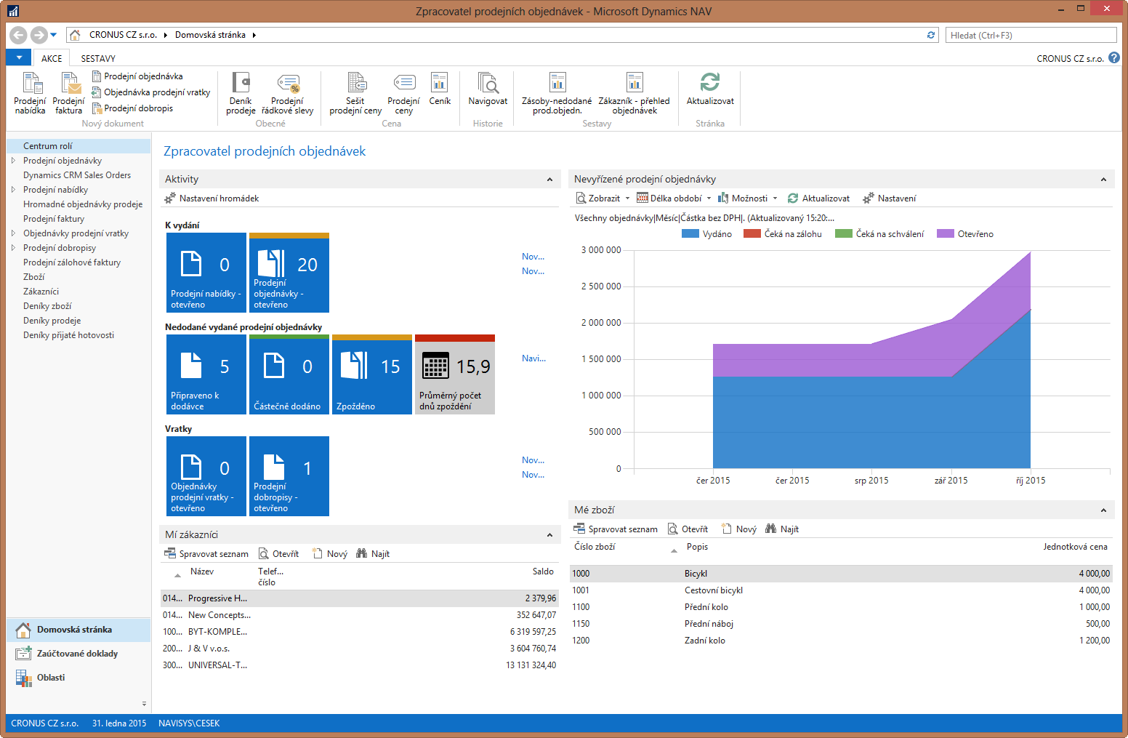Click Nový in Mí zákazníci toolbar

pos(330,554)
